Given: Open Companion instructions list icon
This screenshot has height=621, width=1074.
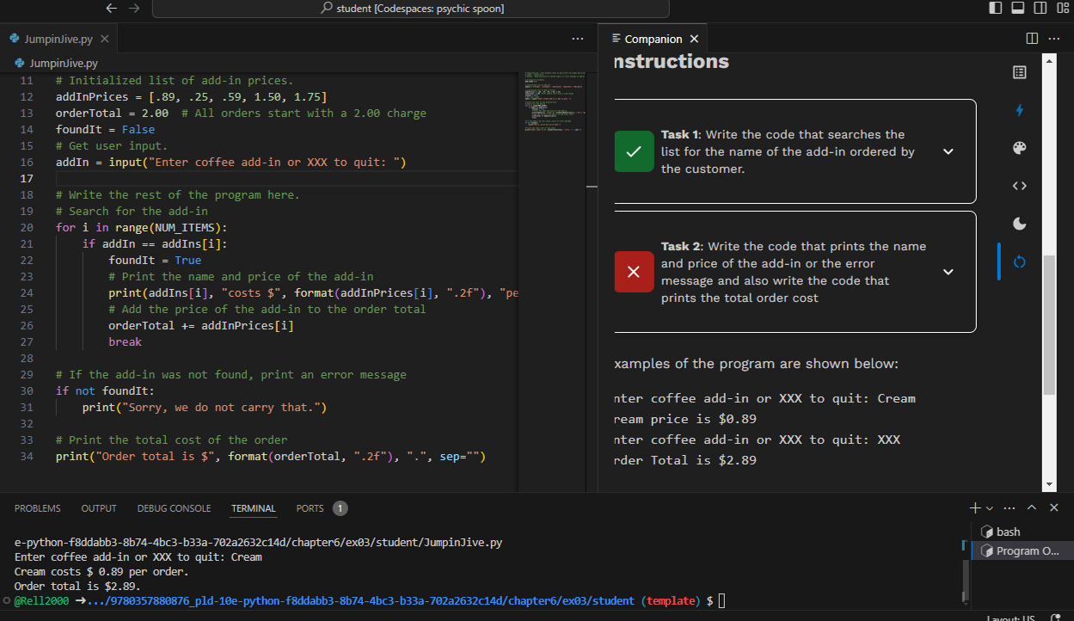Looking at the screenshot, I should click(x=1020, y=73).
